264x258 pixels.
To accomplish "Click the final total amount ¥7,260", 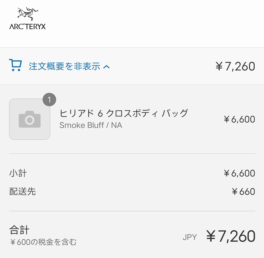I will coord(230,236).
